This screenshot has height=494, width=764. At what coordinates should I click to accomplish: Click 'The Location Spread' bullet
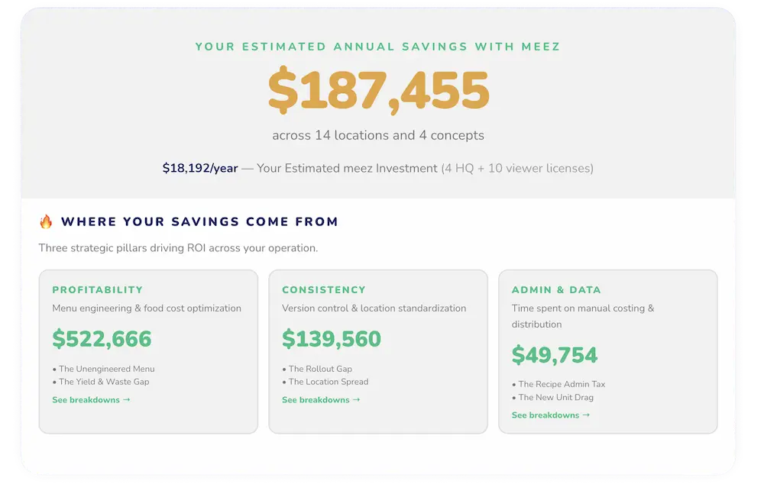(x=325, y=382)
